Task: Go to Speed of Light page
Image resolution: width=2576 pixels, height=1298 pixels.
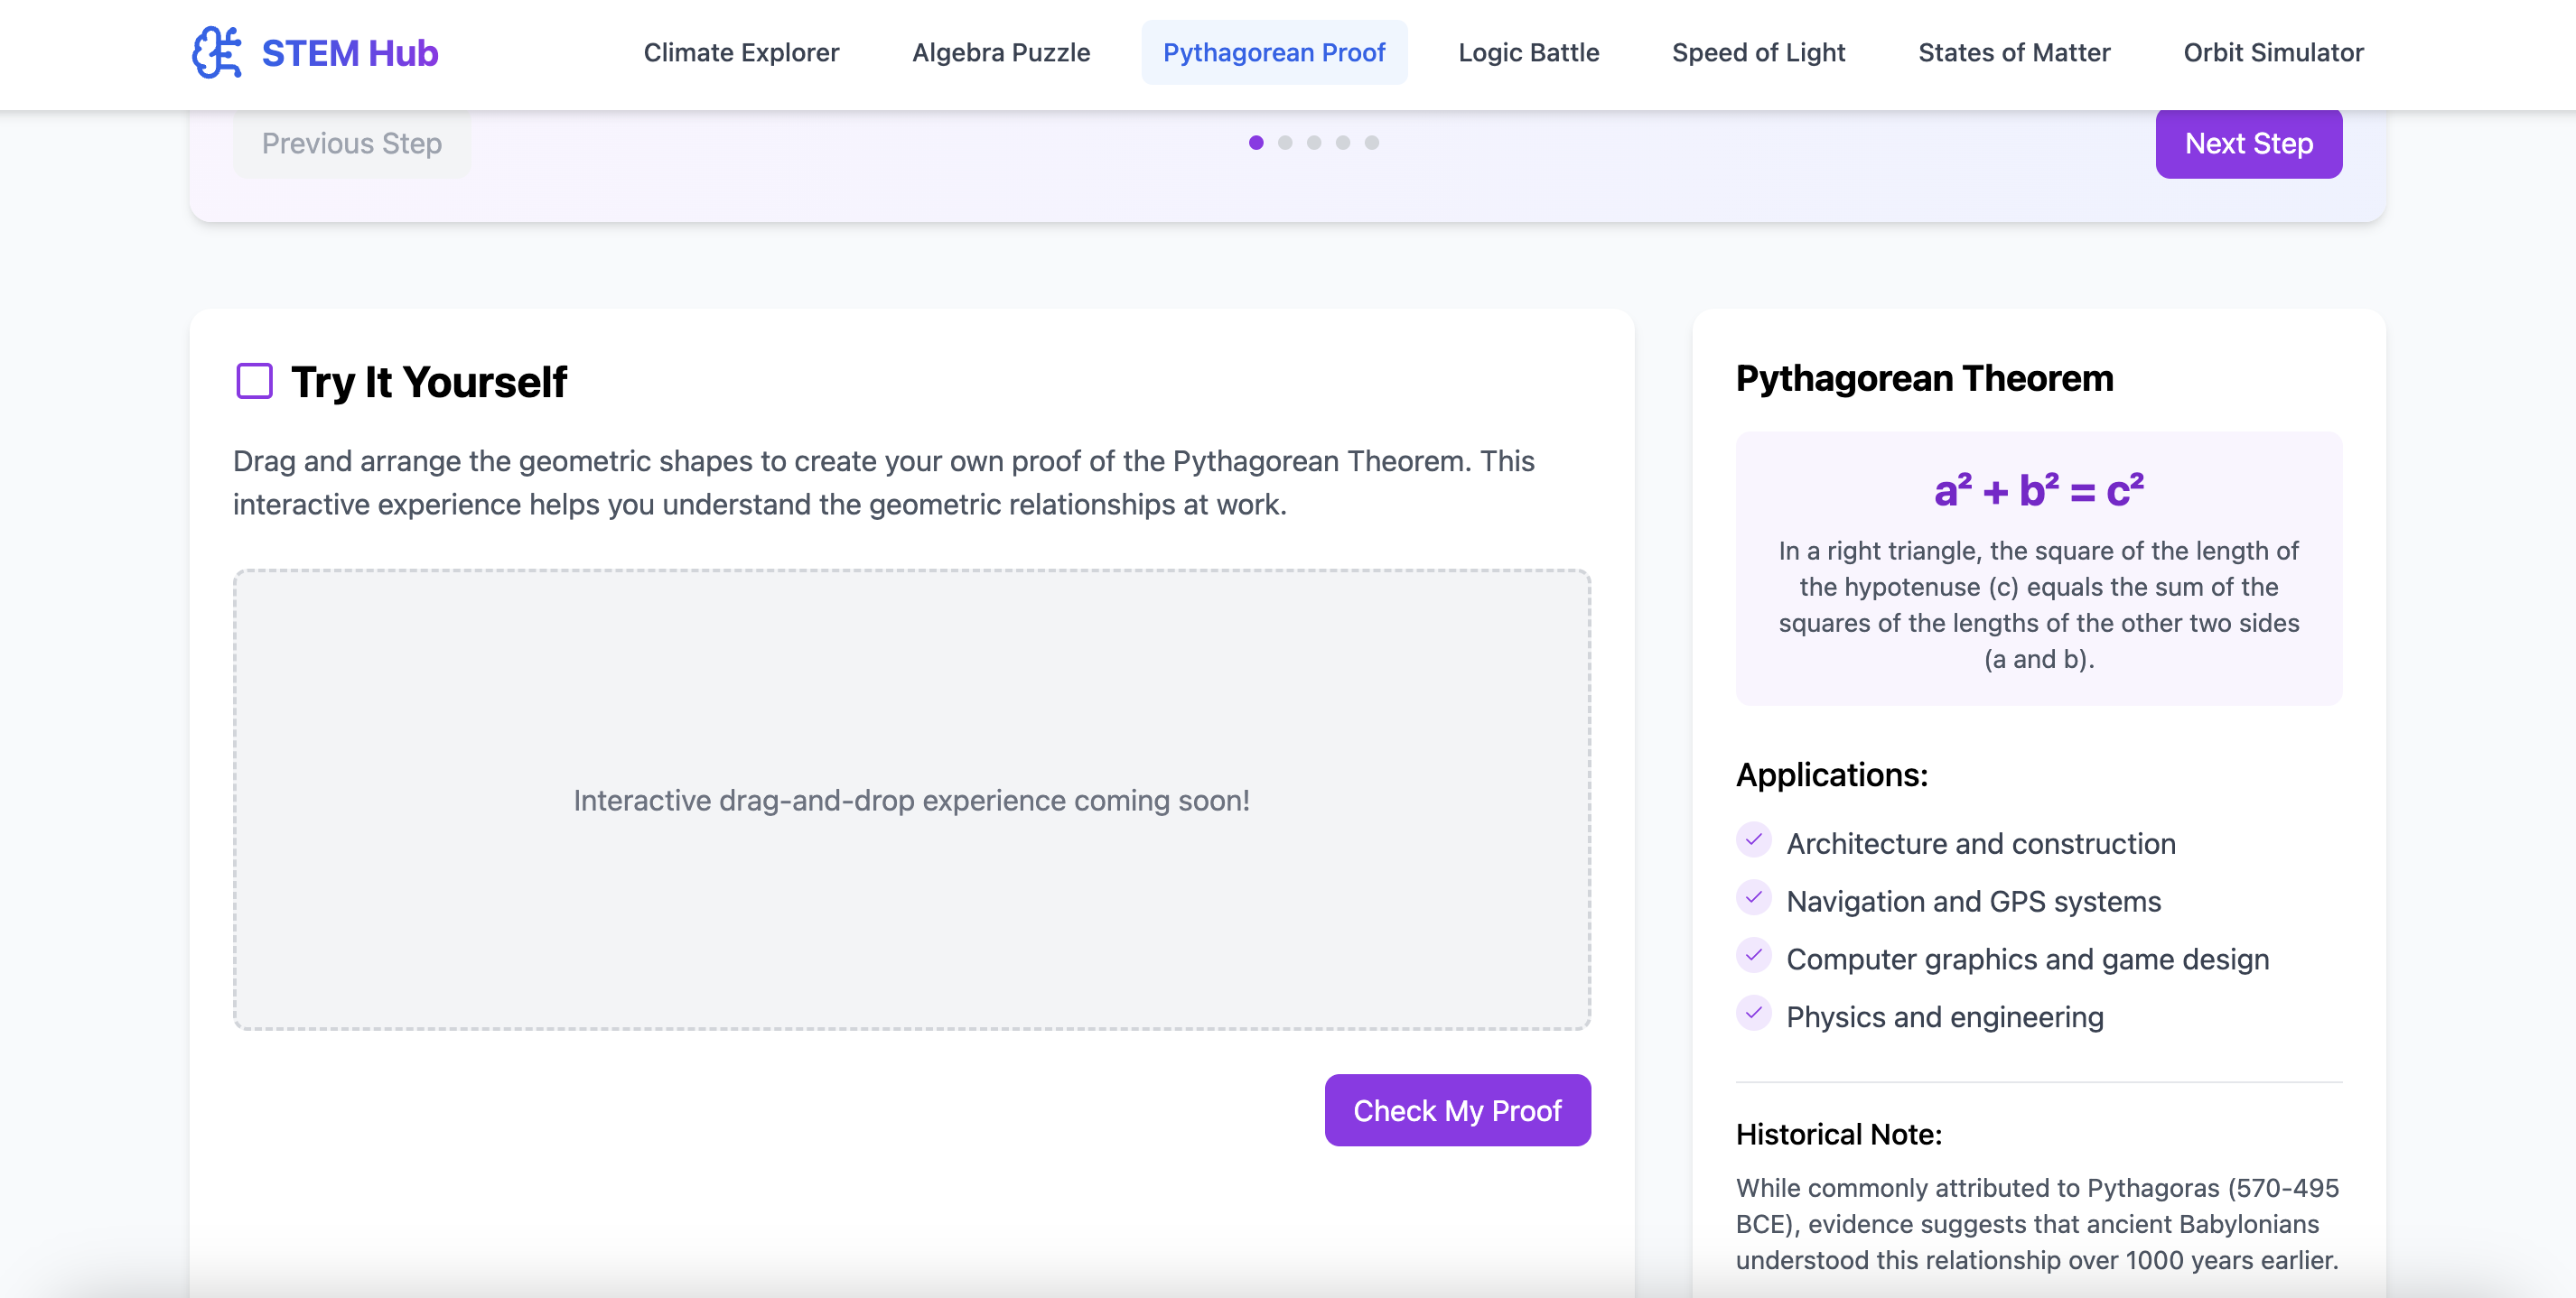Action: 1758,52
